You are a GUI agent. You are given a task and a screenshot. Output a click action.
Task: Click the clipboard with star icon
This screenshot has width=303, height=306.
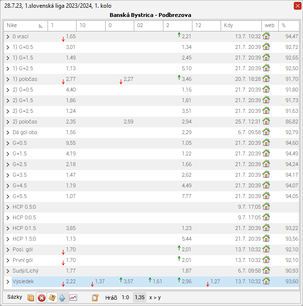tap(95, 298)
